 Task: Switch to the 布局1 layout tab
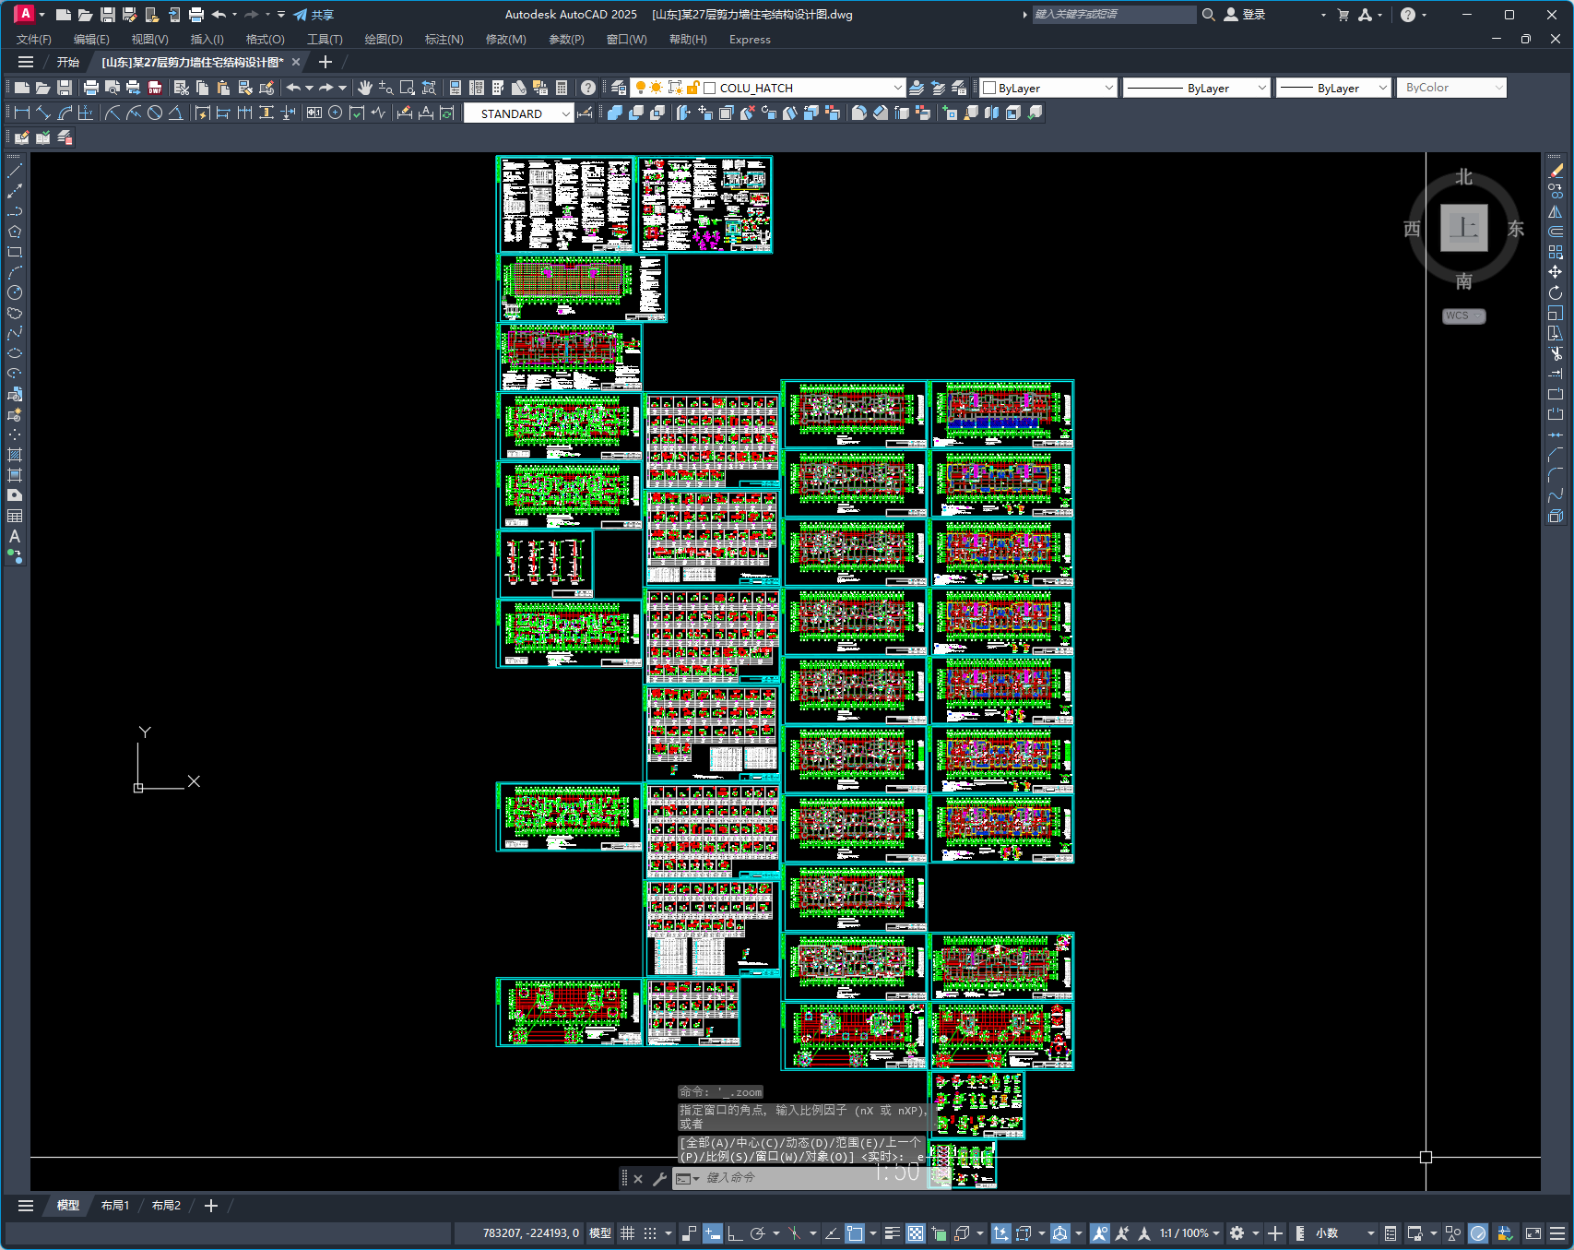click(x=115, y=1206)
